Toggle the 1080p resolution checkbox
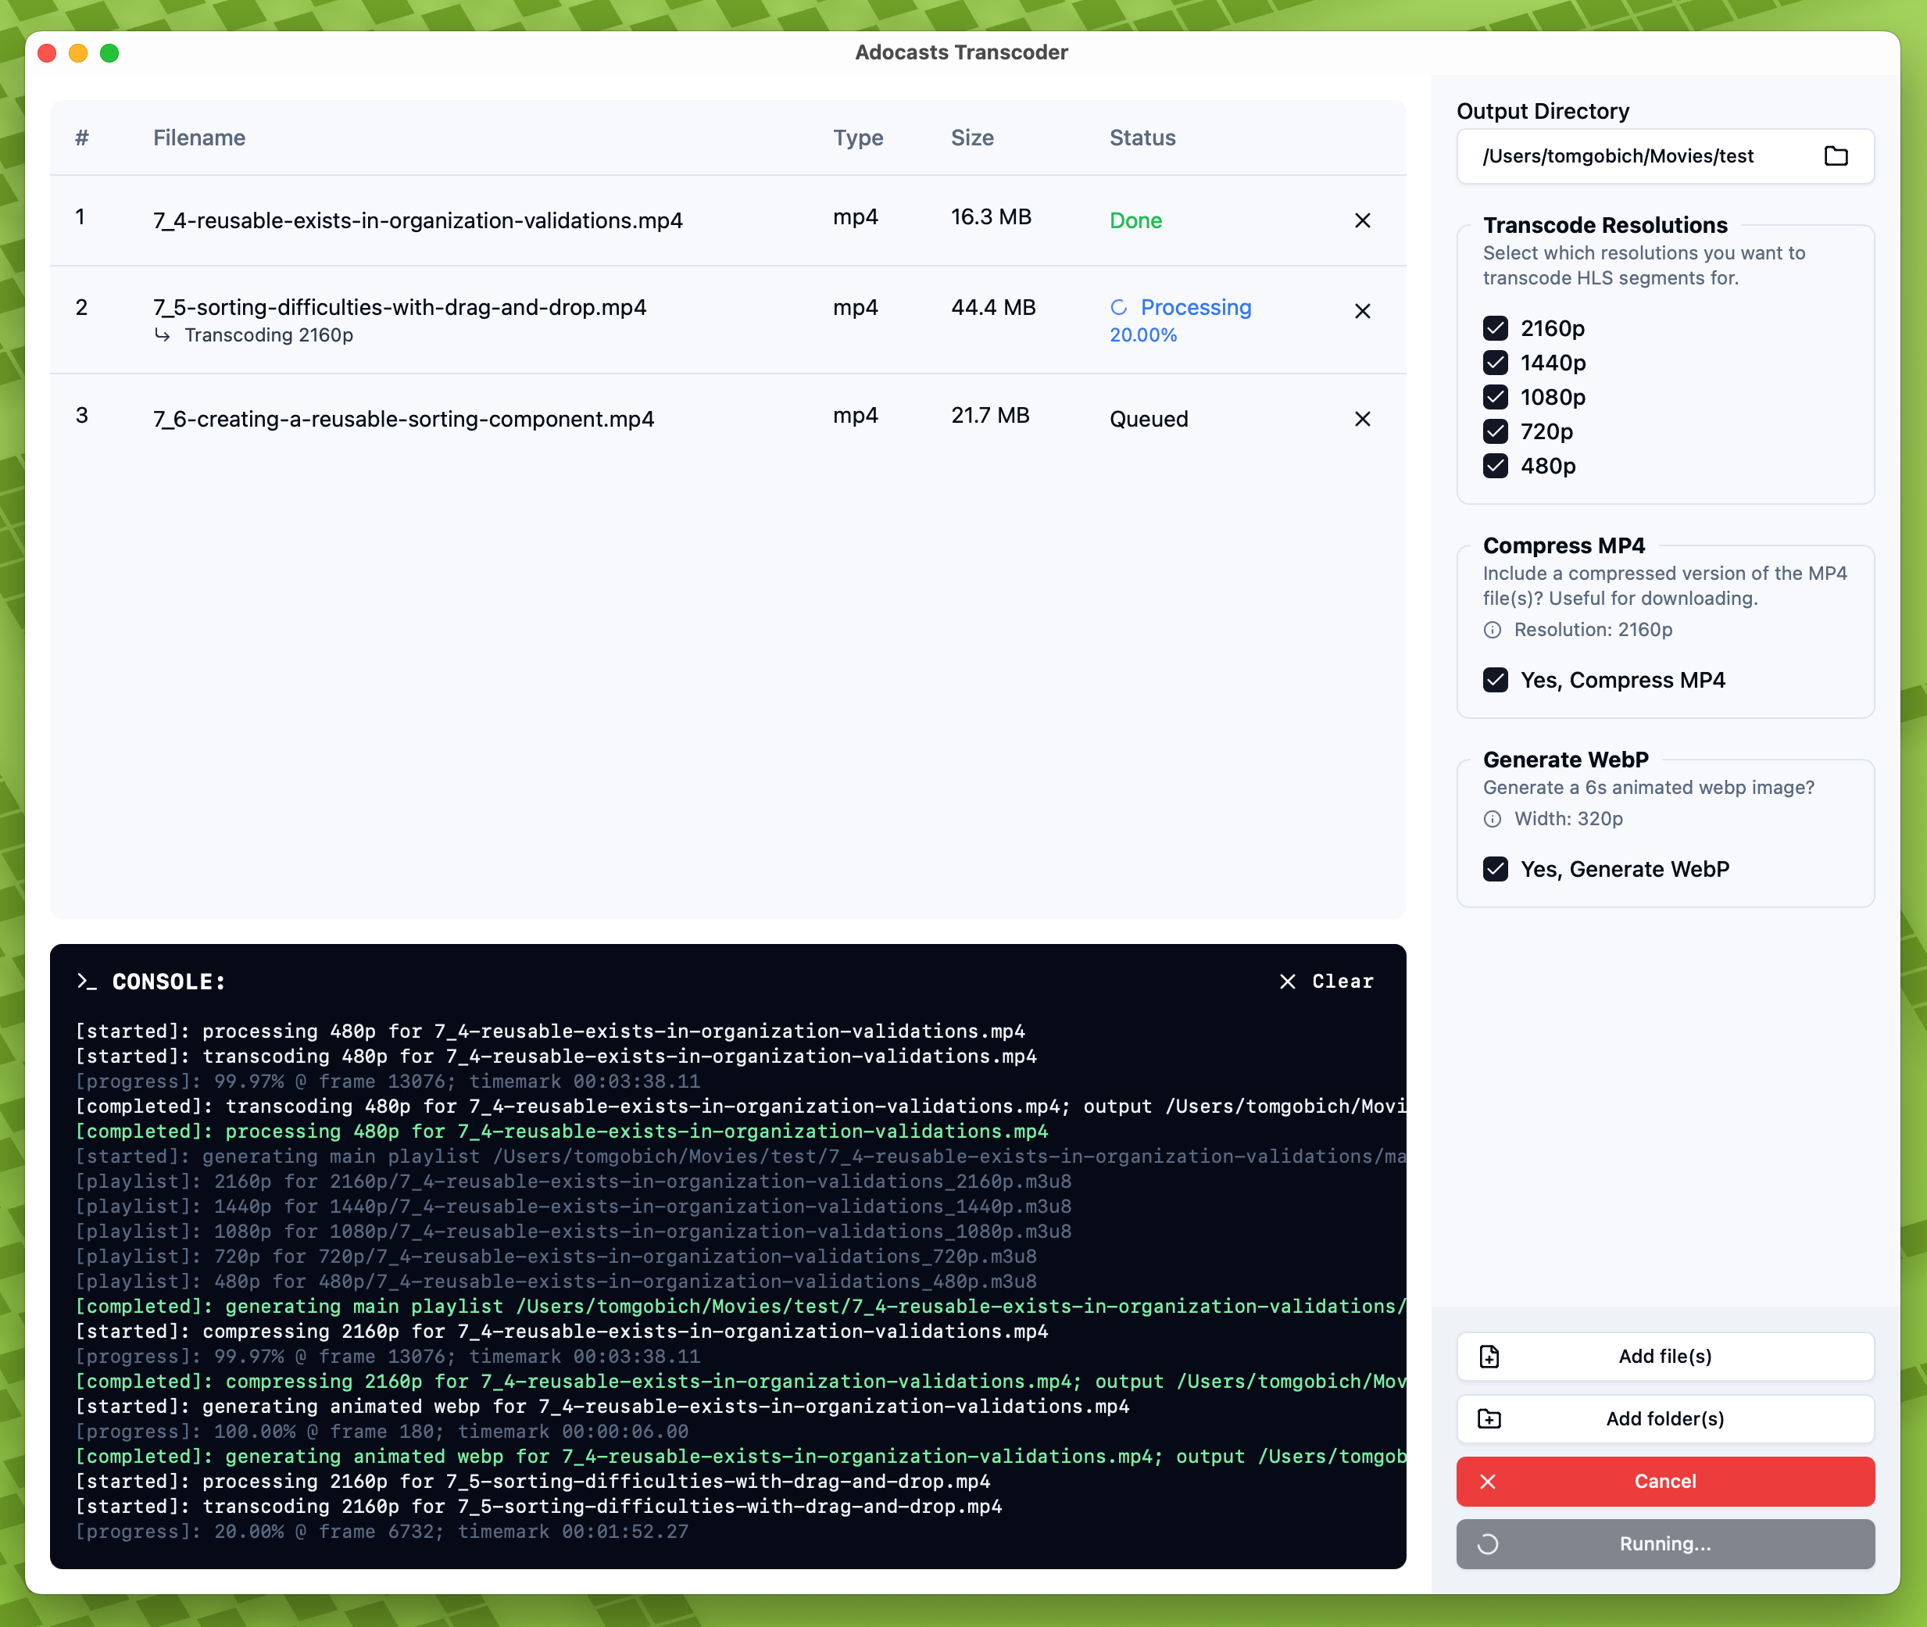 (x=1496, y=397)
